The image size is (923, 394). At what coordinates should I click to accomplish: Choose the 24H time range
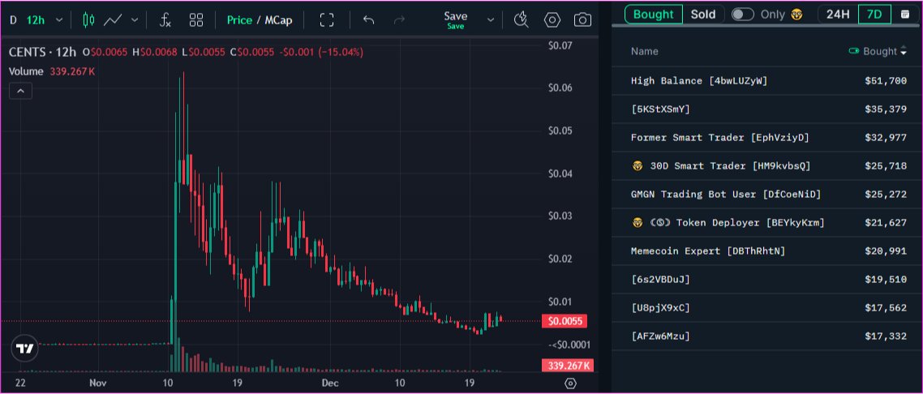pos(838,14)
